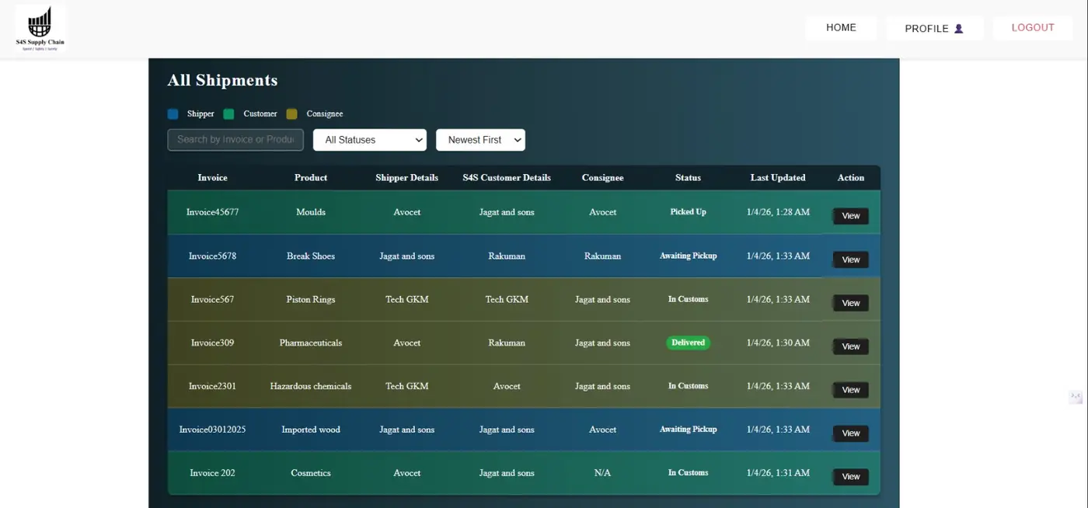Click the Cosmetics product cell
The image size is (1088, 508).
(311, 473)
